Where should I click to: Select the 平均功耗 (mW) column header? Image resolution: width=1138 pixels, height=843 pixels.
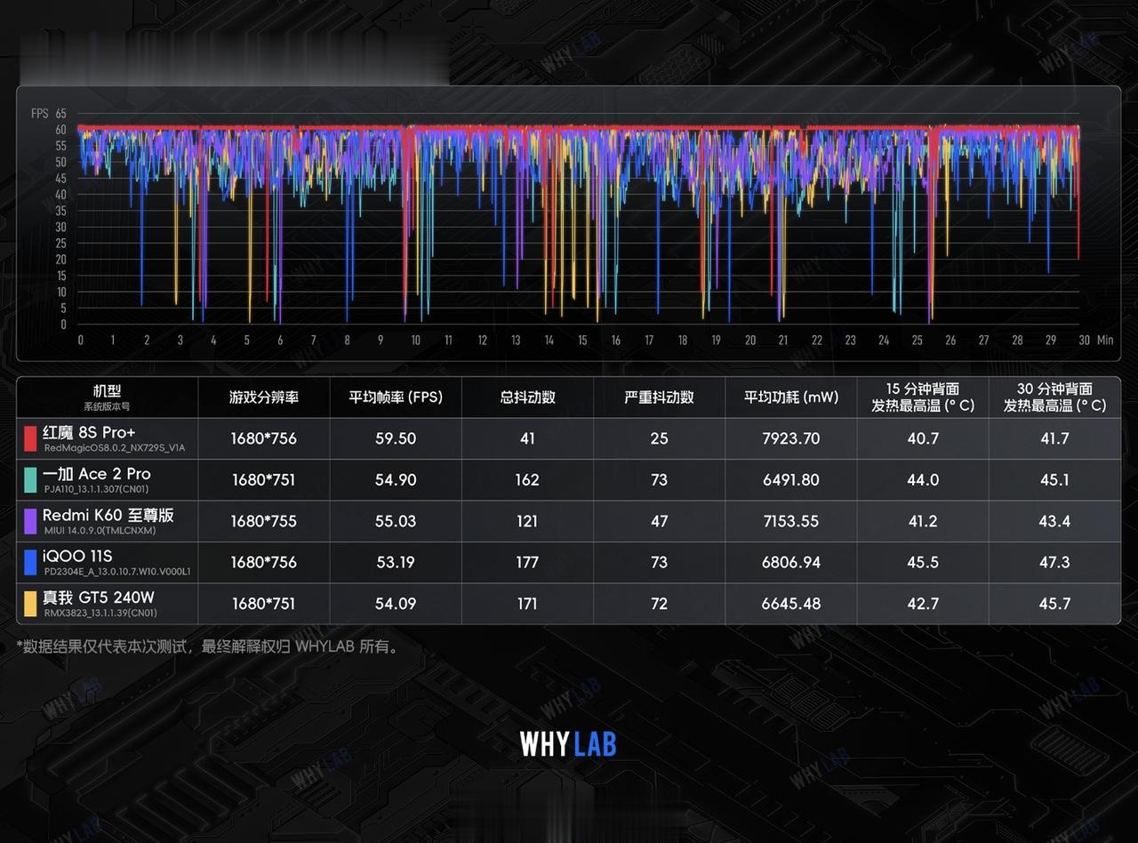(791, 397)
